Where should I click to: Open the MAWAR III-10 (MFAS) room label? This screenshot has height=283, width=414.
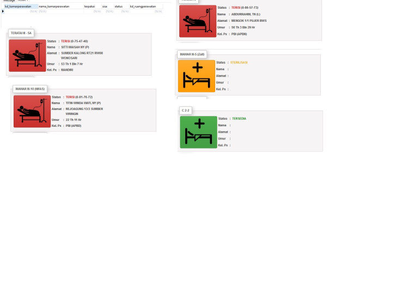click(30, 89)
